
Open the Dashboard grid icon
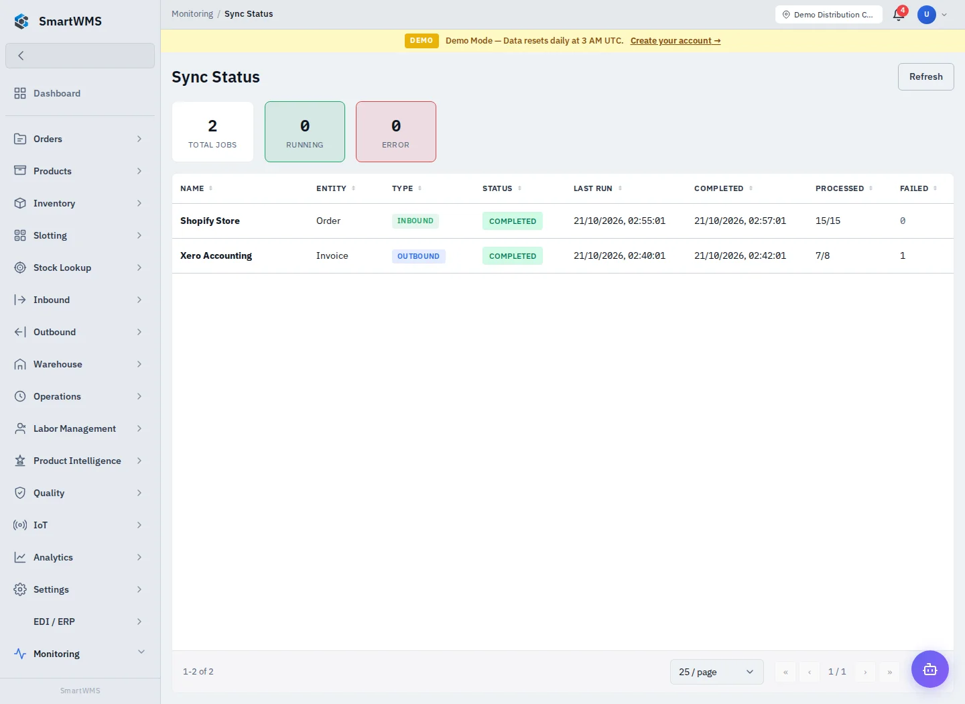point(20,93)
